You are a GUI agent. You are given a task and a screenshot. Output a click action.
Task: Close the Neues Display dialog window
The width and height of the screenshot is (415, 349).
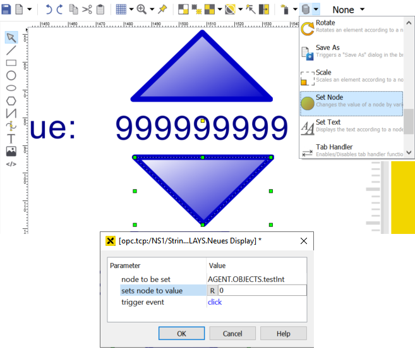304,241
